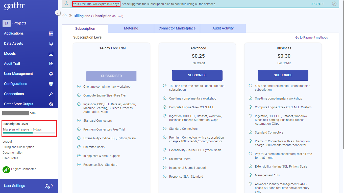Click the info icon in the trial banner
Viewport: 344px width, 193px height.
(x=66, y=4)
